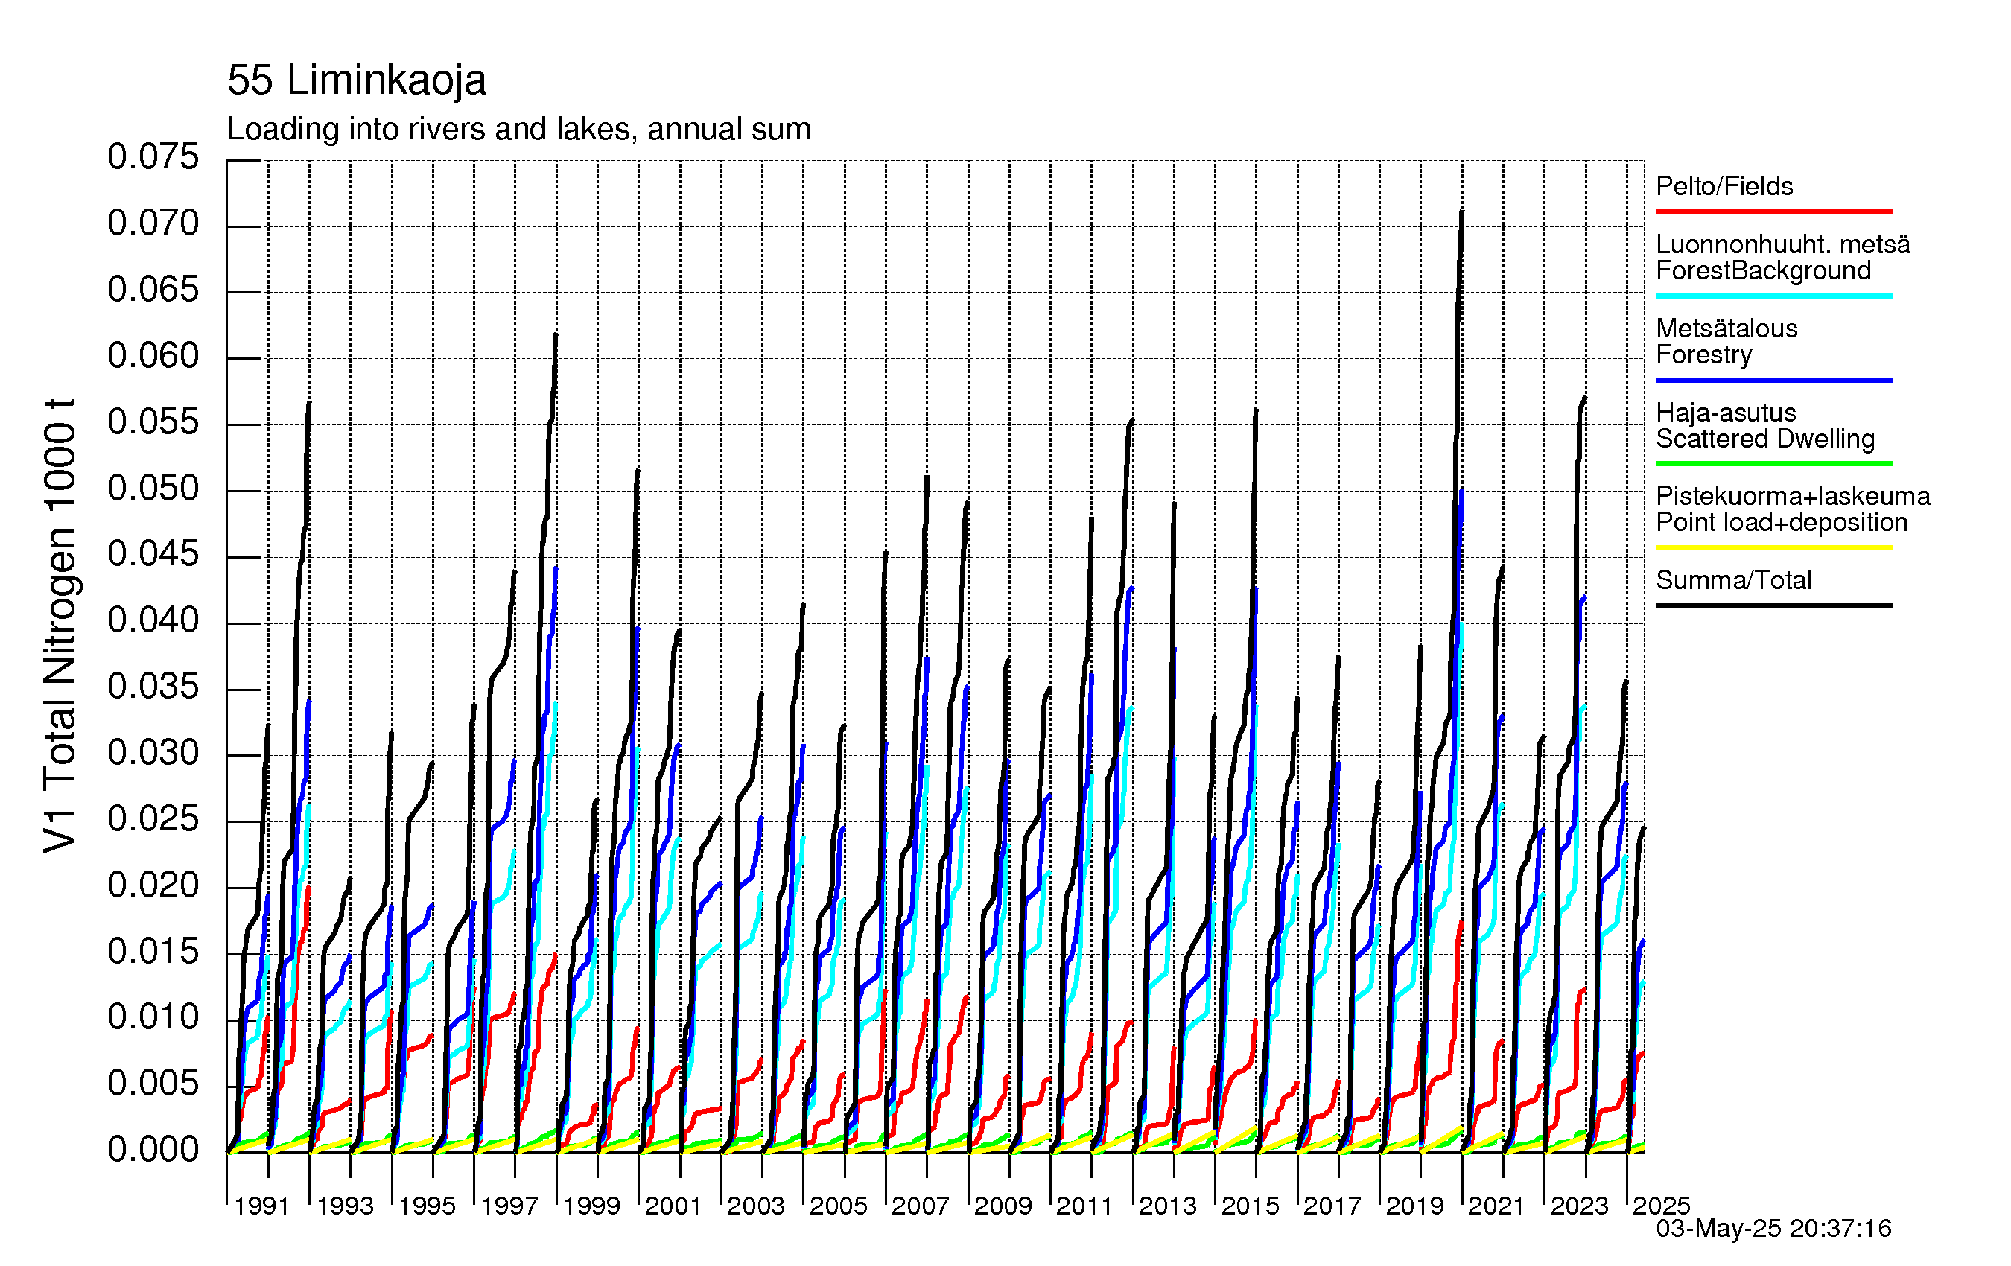Click the x-axis year label 2023

1579,1206
